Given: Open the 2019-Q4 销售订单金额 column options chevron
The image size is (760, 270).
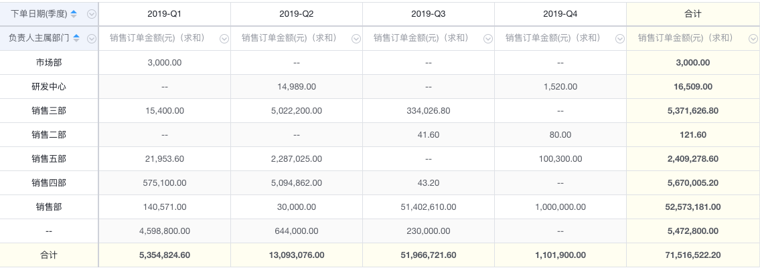Looking at the screenshot, I should pyautogui.click(x=620, y=39).
